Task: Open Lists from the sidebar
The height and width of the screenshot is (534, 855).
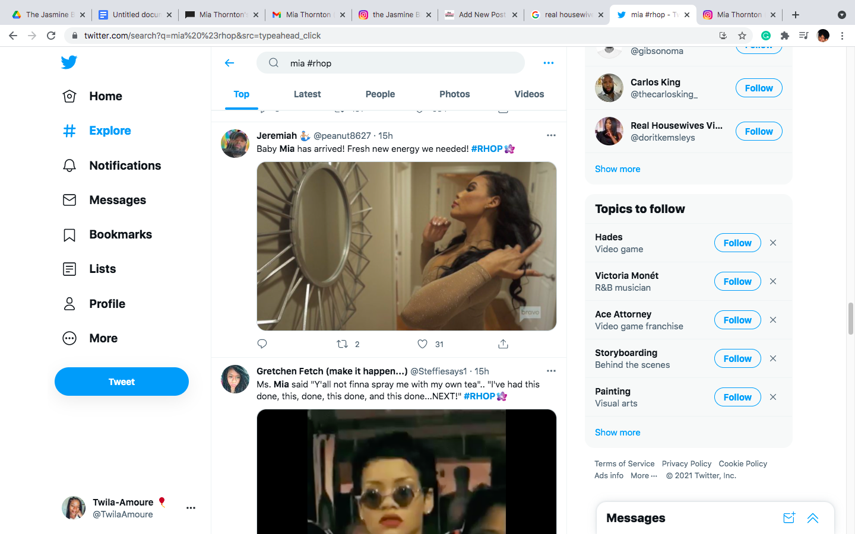Action: coord(89,269)
